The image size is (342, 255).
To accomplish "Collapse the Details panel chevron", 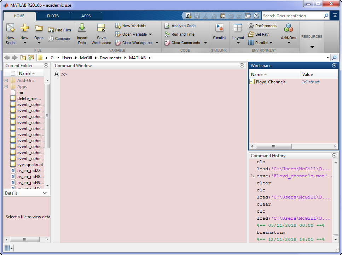I will pos(45,193).
